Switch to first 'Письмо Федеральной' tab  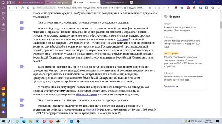(x=31, y=2)
